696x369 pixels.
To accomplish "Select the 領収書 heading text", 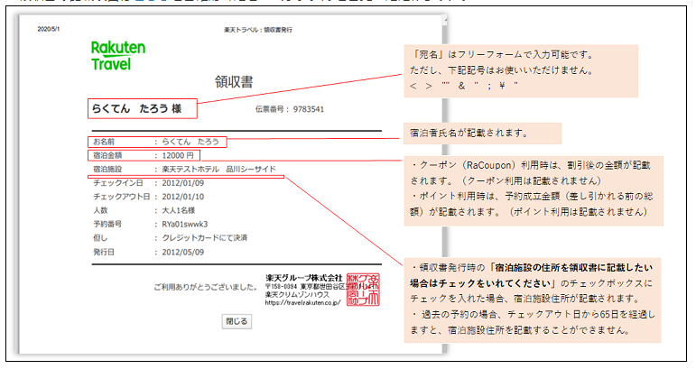I will pos(234,82).
